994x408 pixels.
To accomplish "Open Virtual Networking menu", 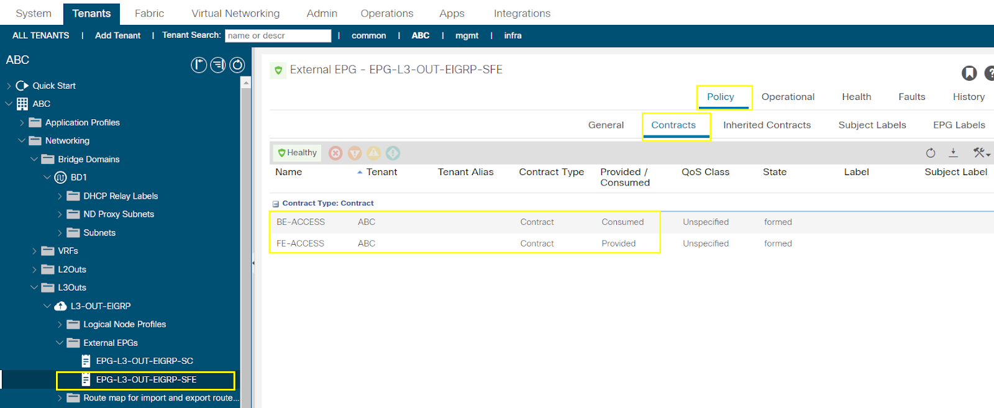I will coord(235,13).
